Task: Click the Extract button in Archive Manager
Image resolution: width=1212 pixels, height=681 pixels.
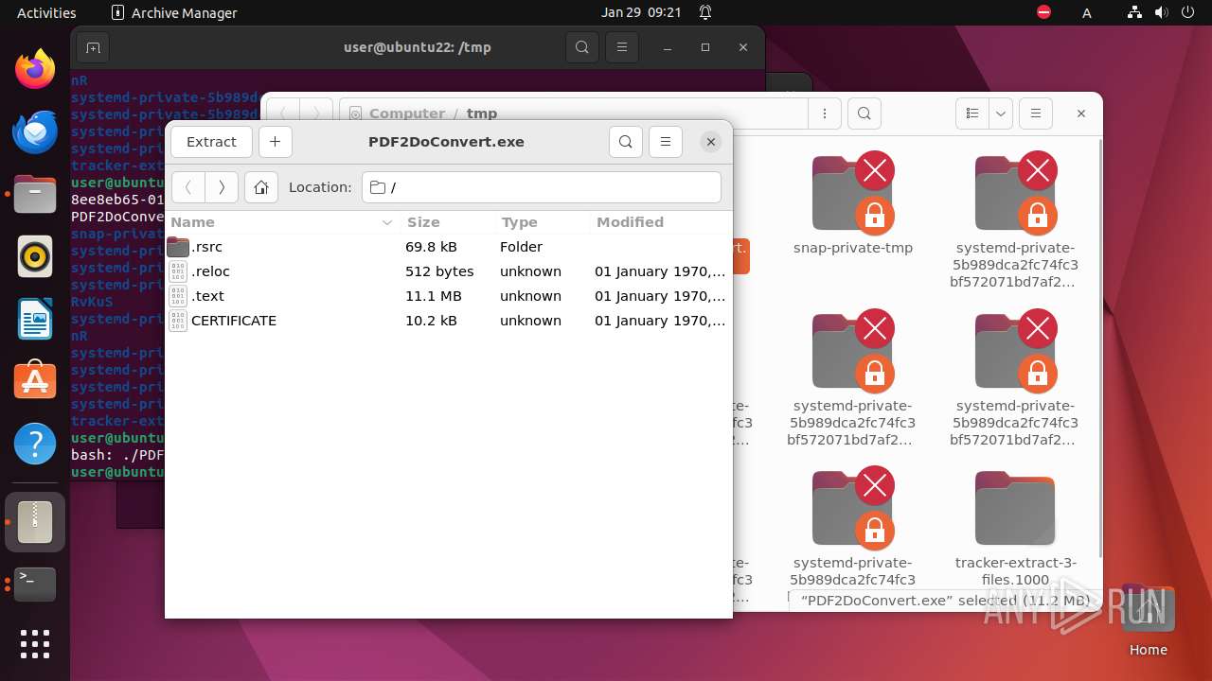Action: pyautogui.click(x=211, y=142)
